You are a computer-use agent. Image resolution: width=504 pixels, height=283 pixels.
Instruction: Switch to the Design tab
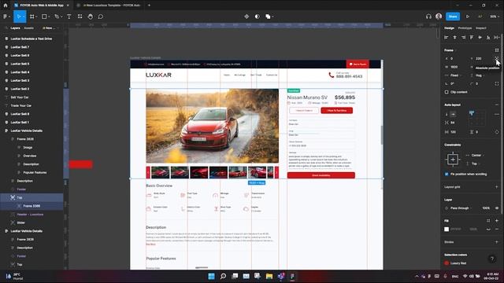449,28
